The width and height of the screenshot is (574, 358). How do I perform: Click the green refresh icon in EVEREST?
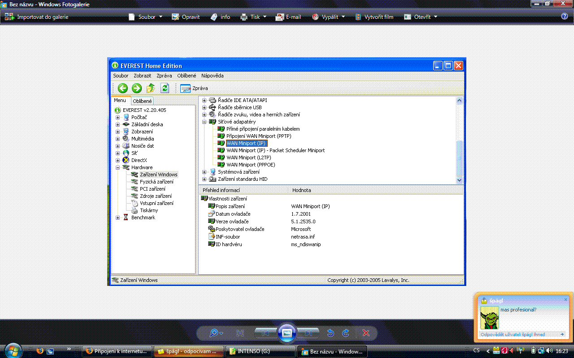pyautogui.click(x=165, y=88)
